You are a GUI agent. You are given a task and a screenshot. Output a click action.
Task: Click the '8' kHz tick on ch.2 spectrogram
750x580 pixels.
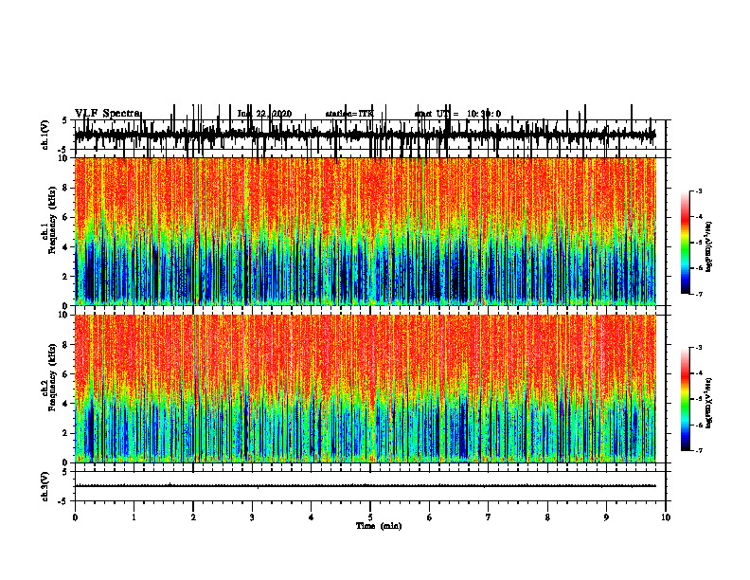[66, 345]
